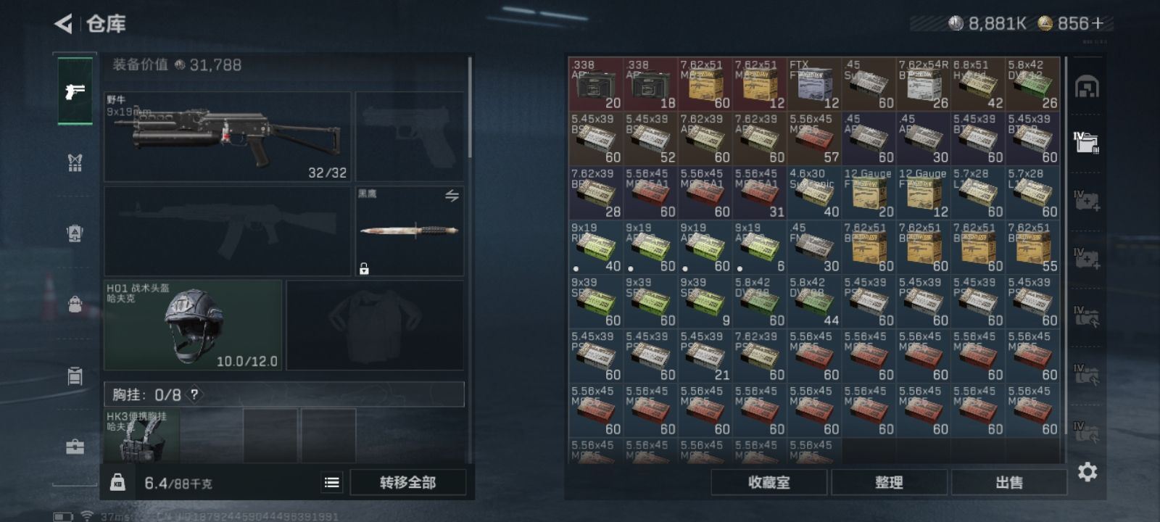Image resolution: width=1160 pixels, height=522 pixels.
Task: Open the briefcase category in left sidebar
Action: point(75,447)
